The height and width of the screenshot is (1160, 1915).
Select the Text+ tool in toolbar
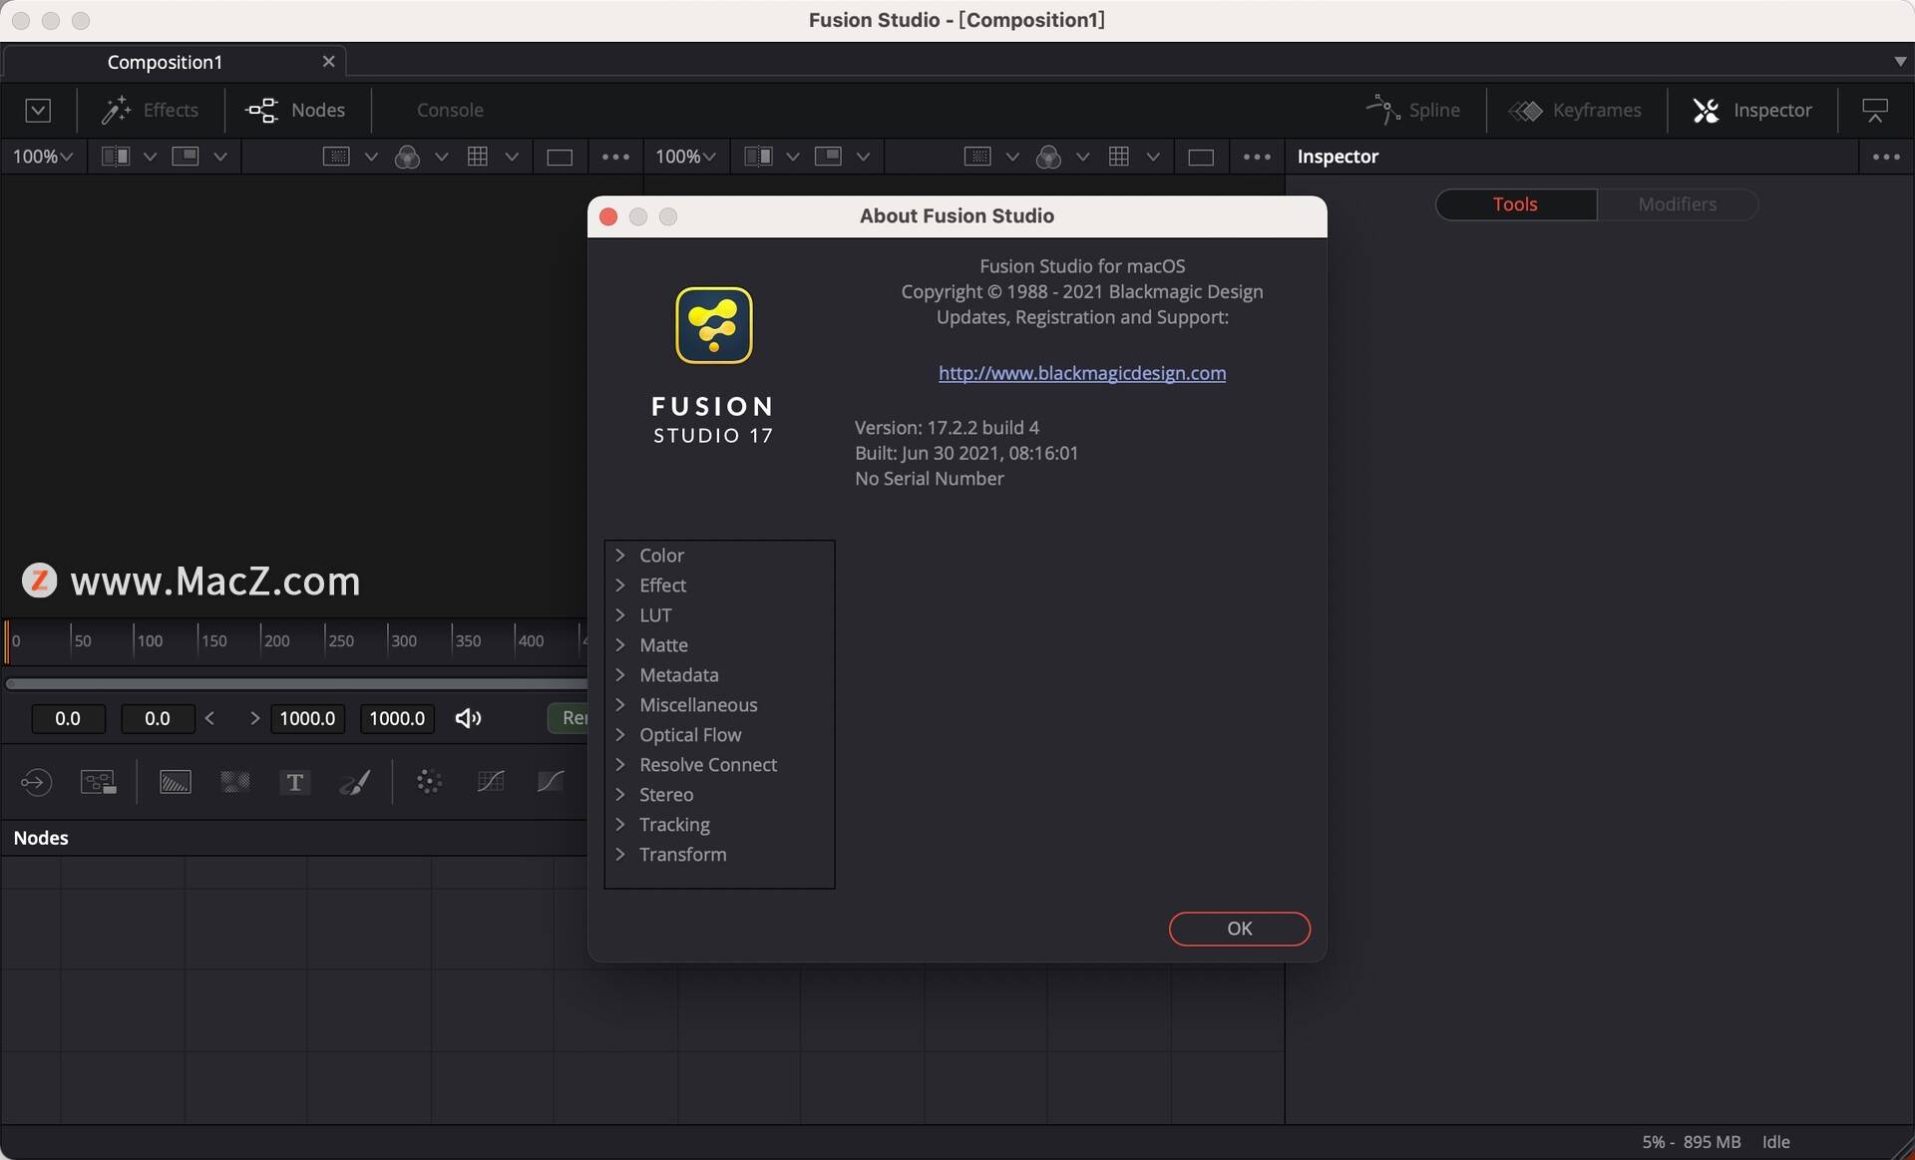pos(294,782)
